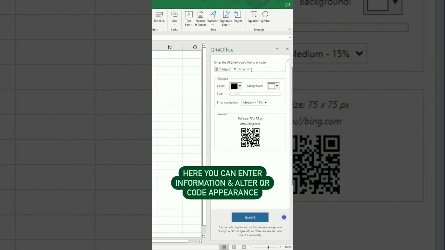Click the vertical scrollbar up arrow
The width and height of the screenshot is (445, 250).
click(x=204, y=46)
